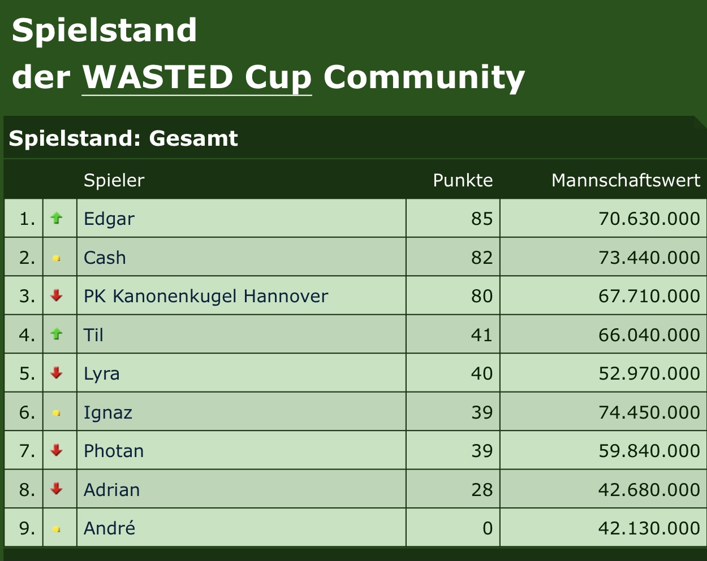The height and width of the screenshot is (561, 707).
Task: Click the yellow dot beside Ignaz
Action: [57, 413]
